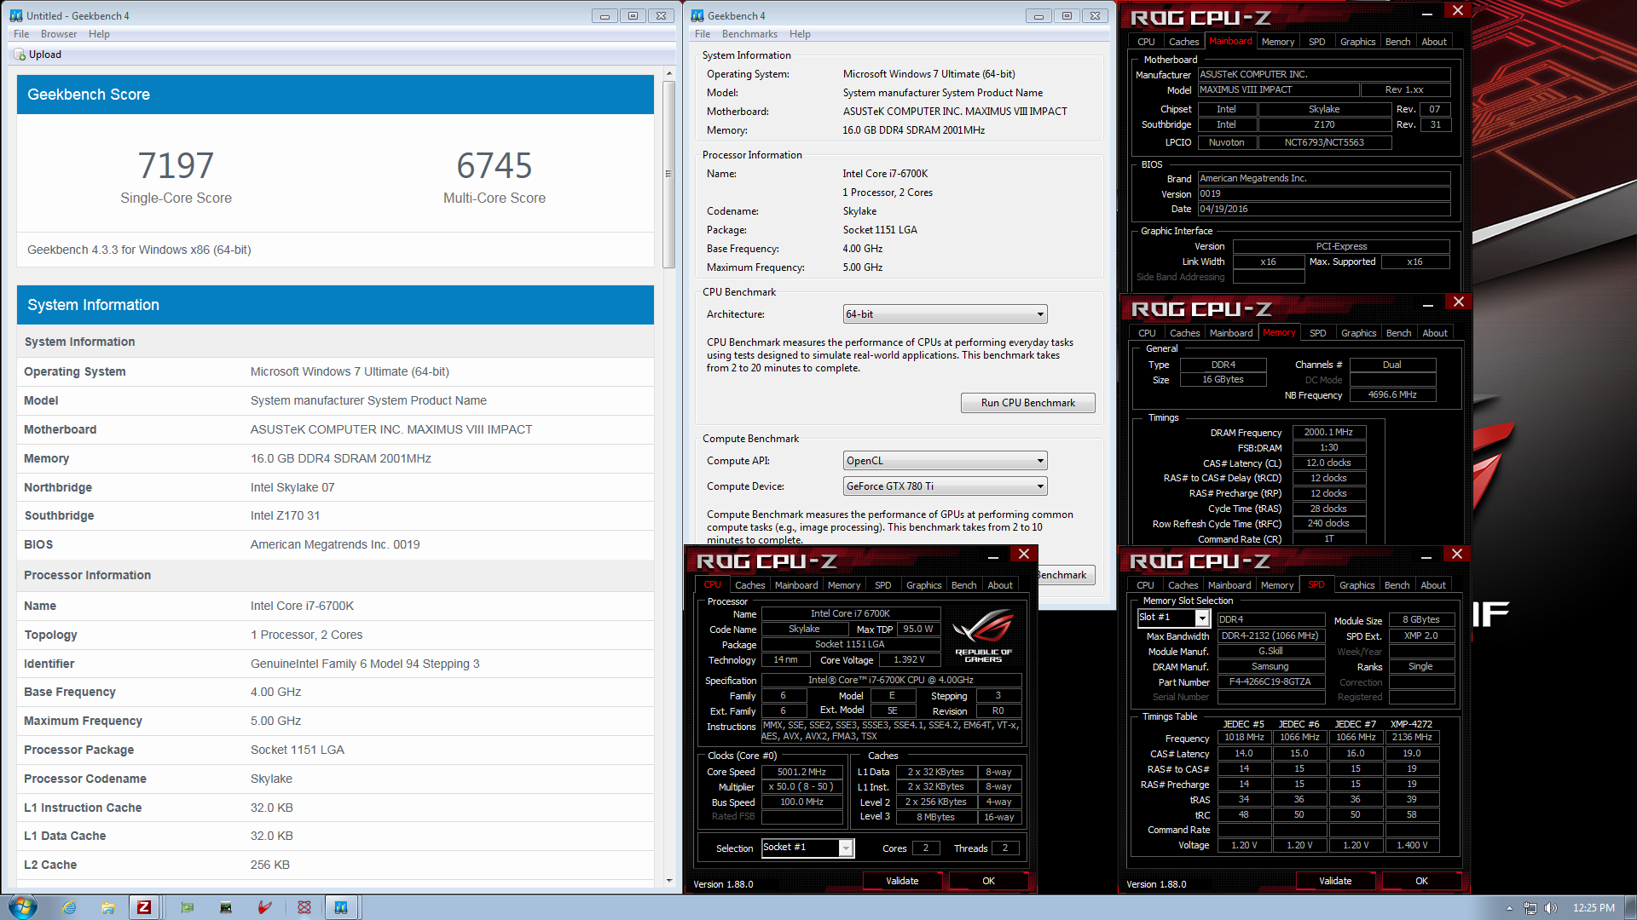Click the Show Desktop strip

pos(1630,907)
